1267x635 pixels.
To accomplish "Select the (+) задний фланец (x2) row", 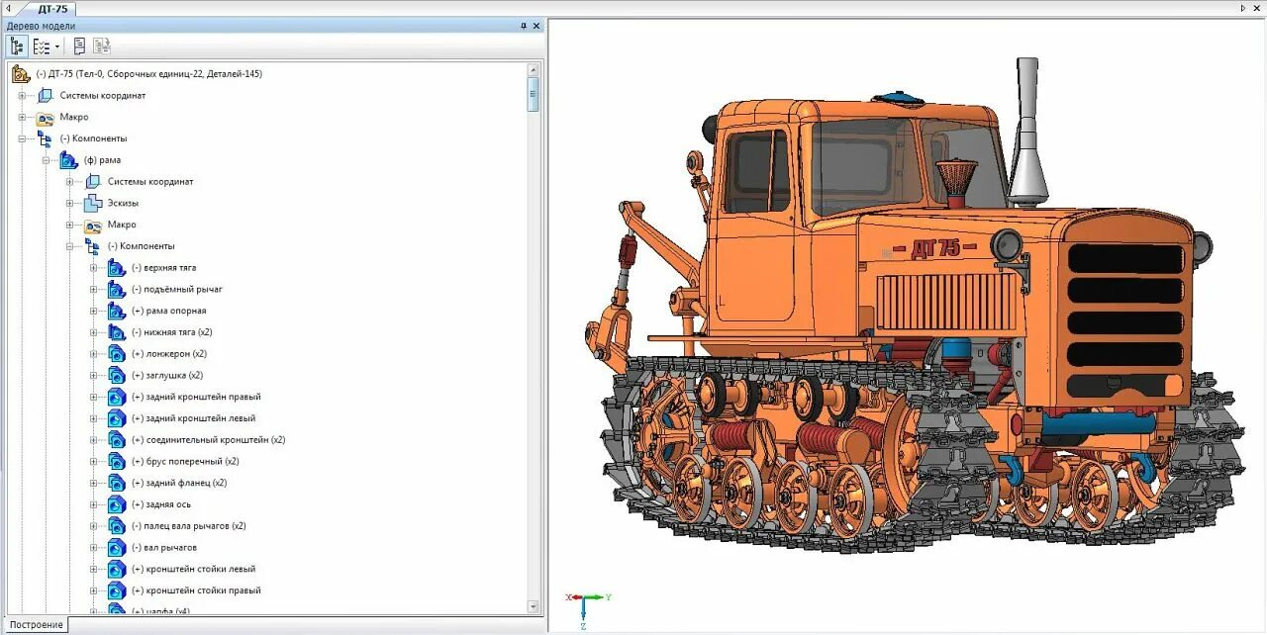I will pyautogui.click(x=179, y=483).
